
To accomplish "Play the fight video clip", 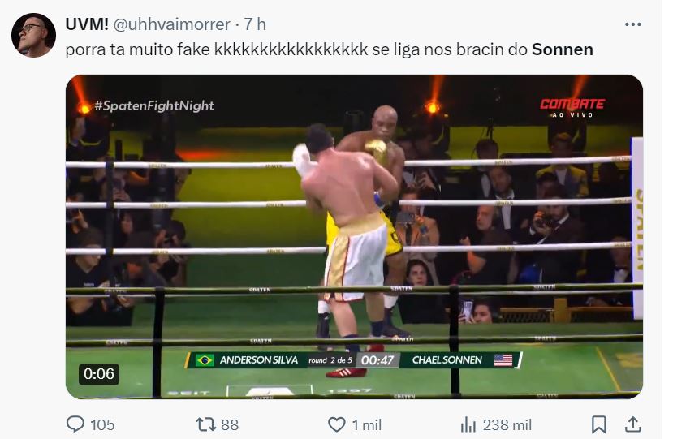I will tap(354, 237).
